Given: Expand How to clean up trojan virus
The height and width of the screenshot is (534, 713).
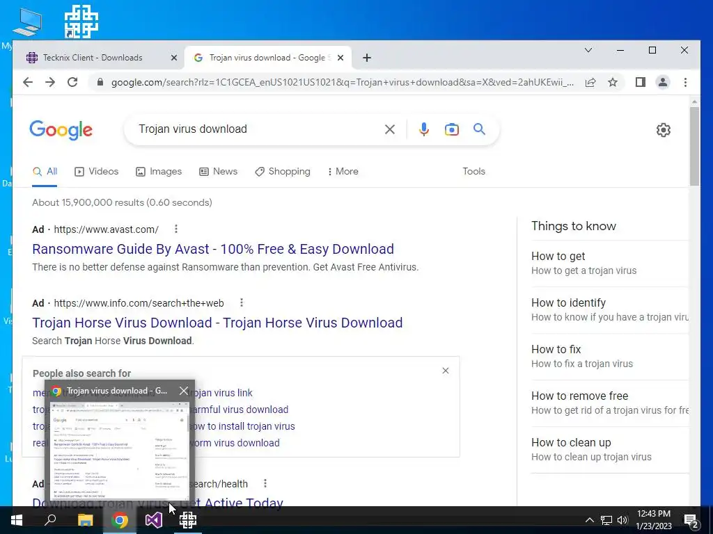Looking at the screenshot, I should [609, 450].
